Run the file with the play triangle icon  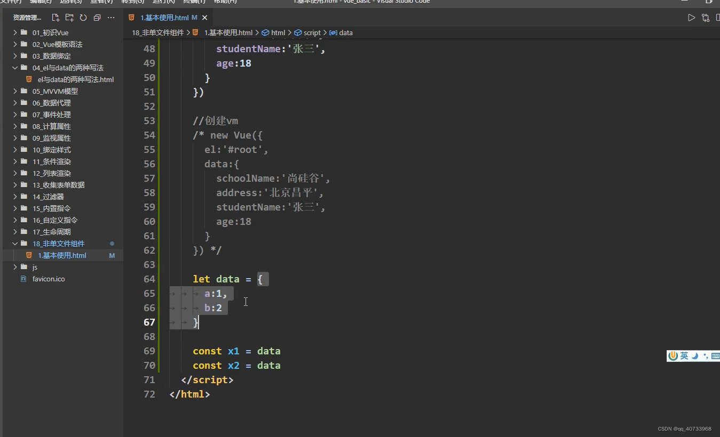click(691, 18)
